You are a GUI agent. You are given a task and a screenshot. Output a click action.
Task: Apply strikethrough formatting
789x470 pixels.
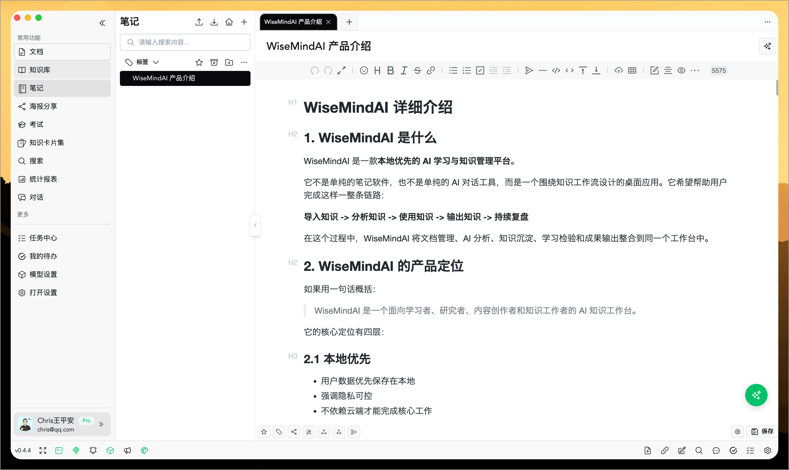[417, 70]
